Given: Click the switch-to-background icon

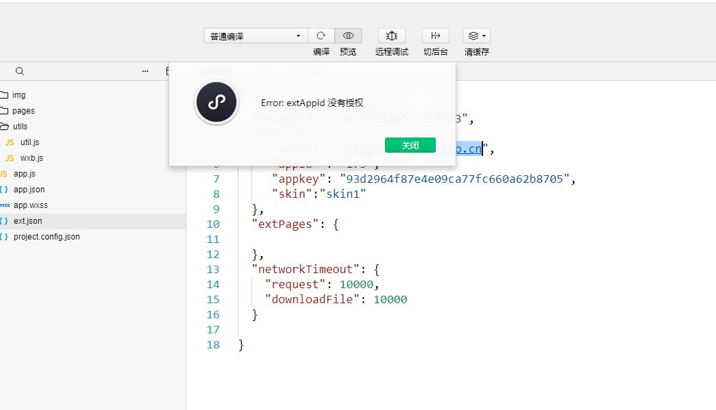Looking at the screenshot, I should [x=436, y=36].
